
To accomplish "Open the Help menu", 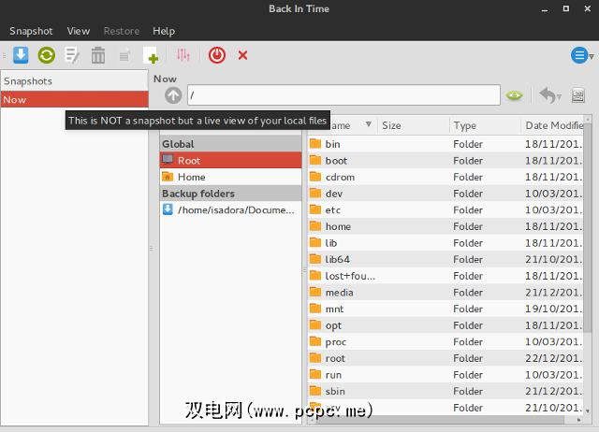I will [x=164, y=31].
